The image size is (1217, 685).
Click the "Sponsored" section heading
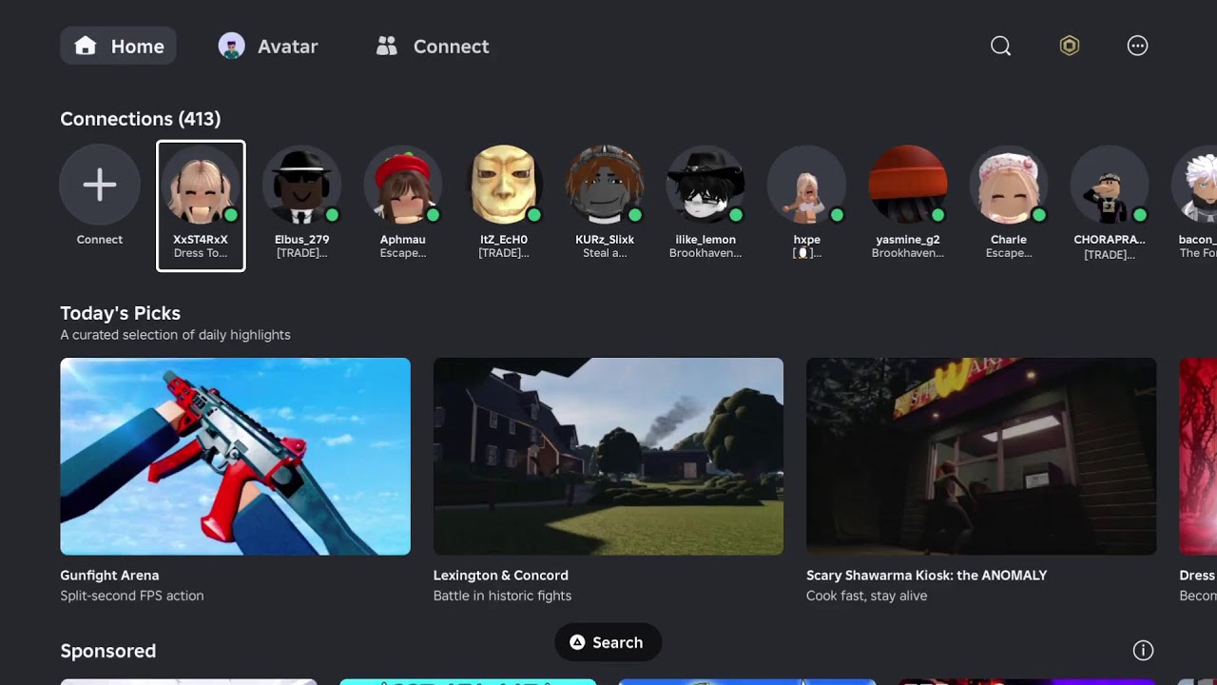pyautogui.click(x=107, y=651)
